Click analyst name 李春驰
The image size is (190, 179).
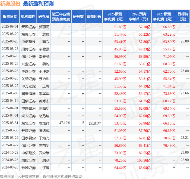(x=44, y=57)
